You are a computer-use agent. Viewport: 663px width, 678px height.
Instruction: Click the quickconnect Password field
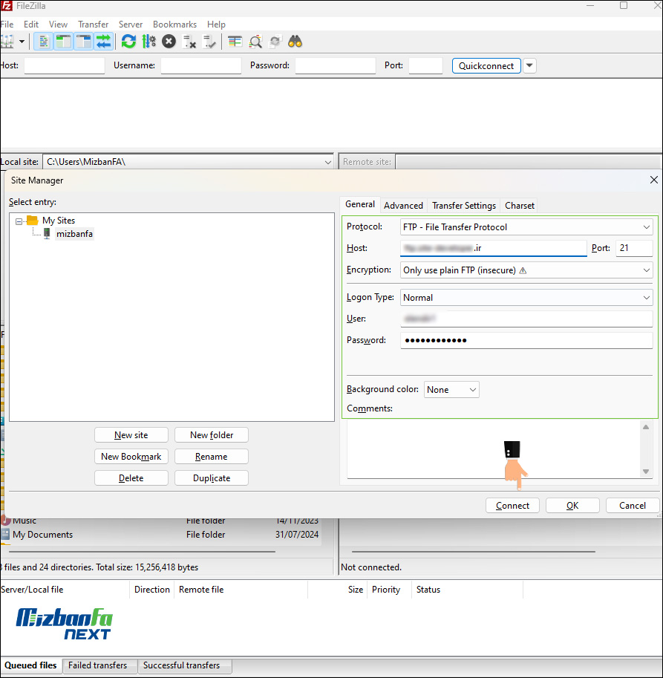336,66
